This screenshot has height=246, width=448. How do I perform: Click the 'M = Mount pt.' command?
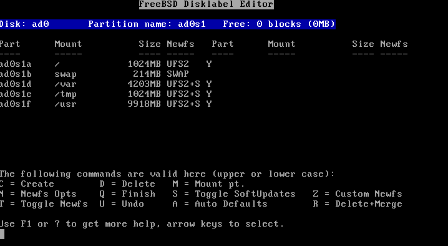pyautogui.click(x=208, y=184)
